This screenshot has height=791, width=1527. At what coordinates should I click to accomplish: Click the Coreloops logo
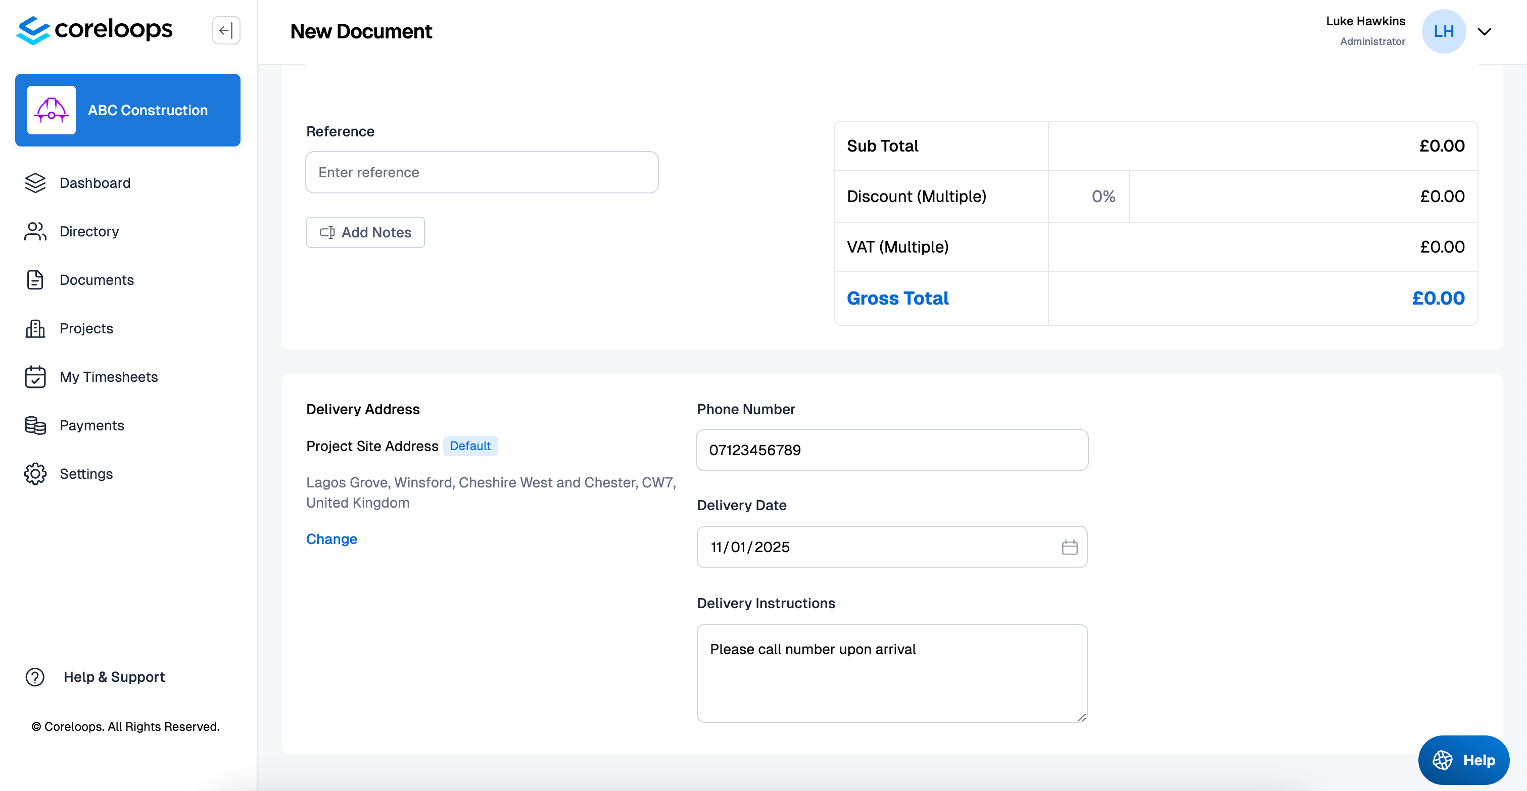(95, 30)
